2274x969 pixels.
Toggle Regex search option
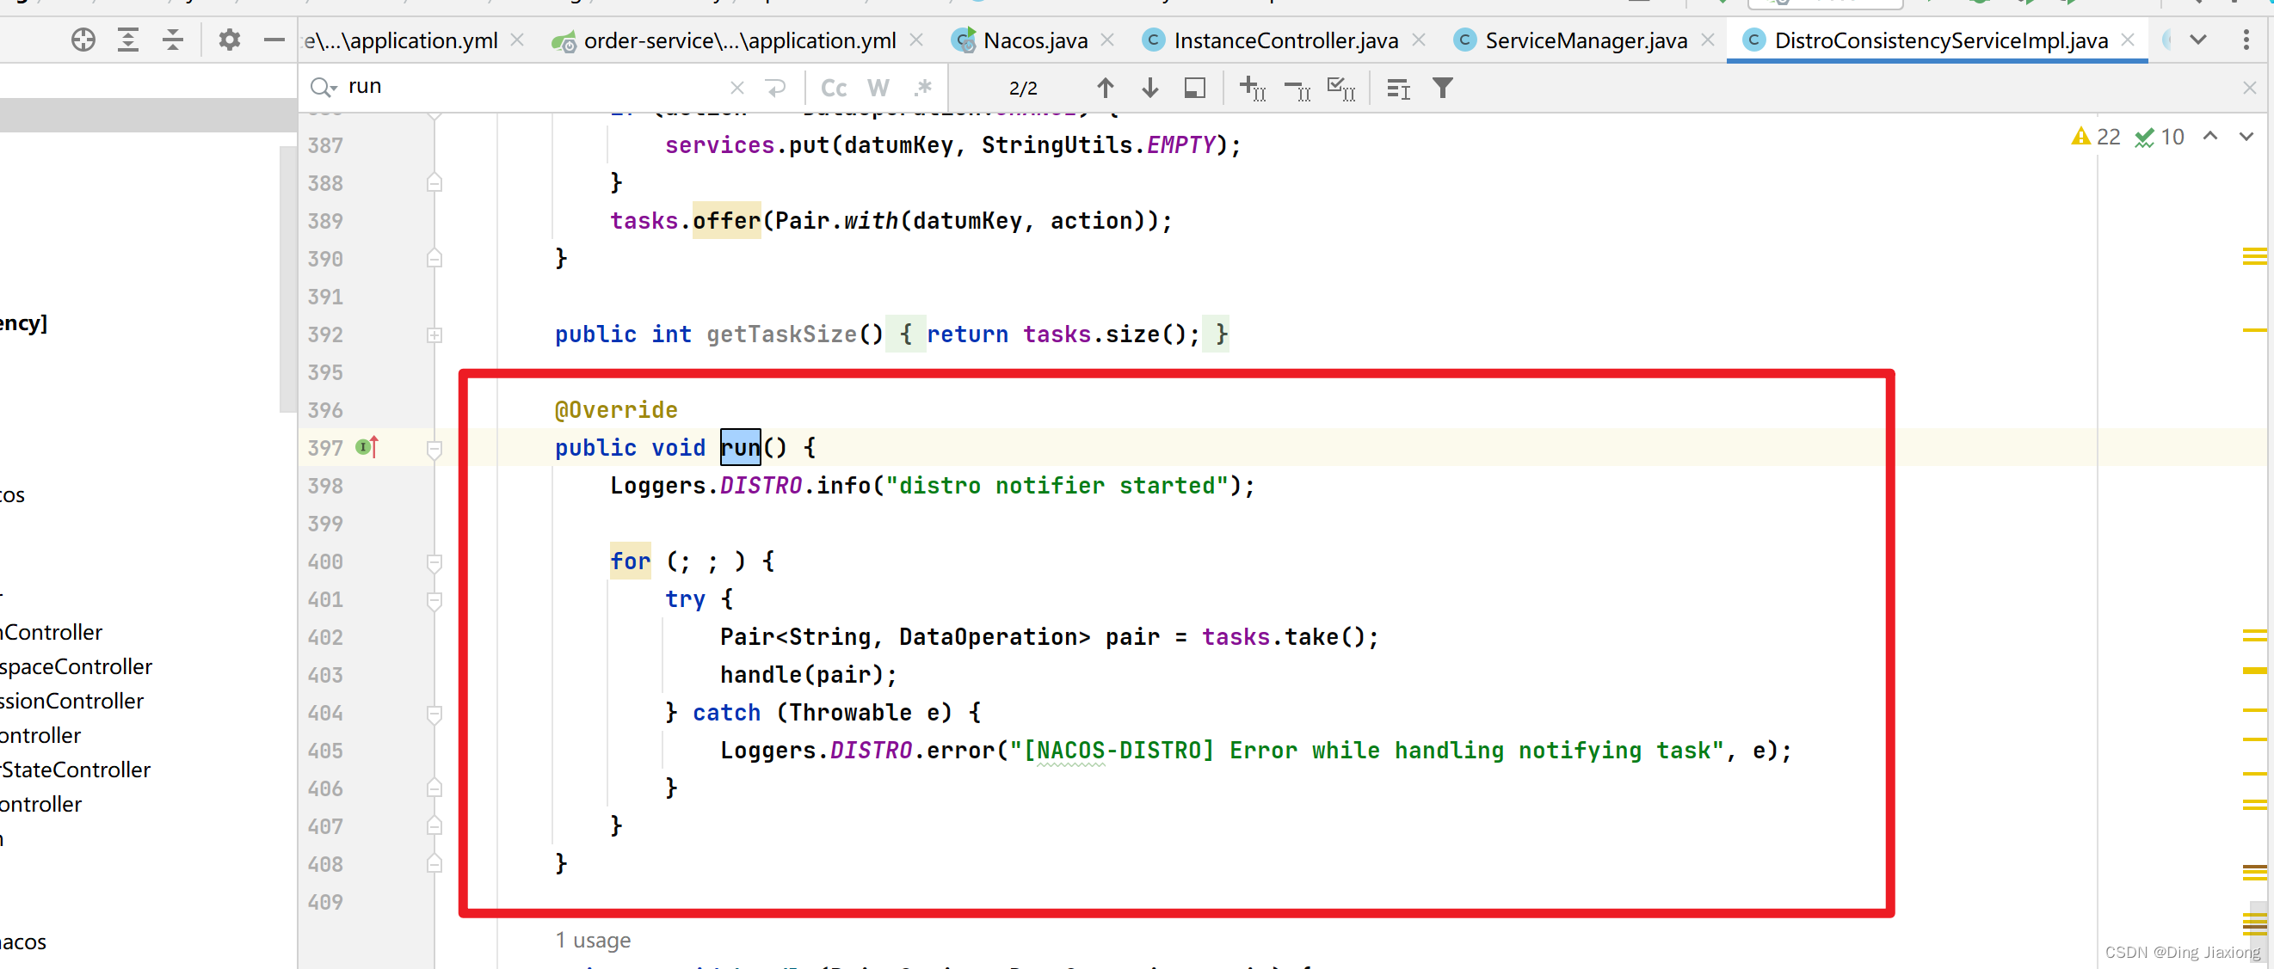(923, 88)
